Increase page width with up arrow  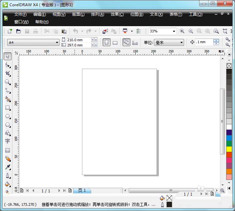click(x=96, y=40)
